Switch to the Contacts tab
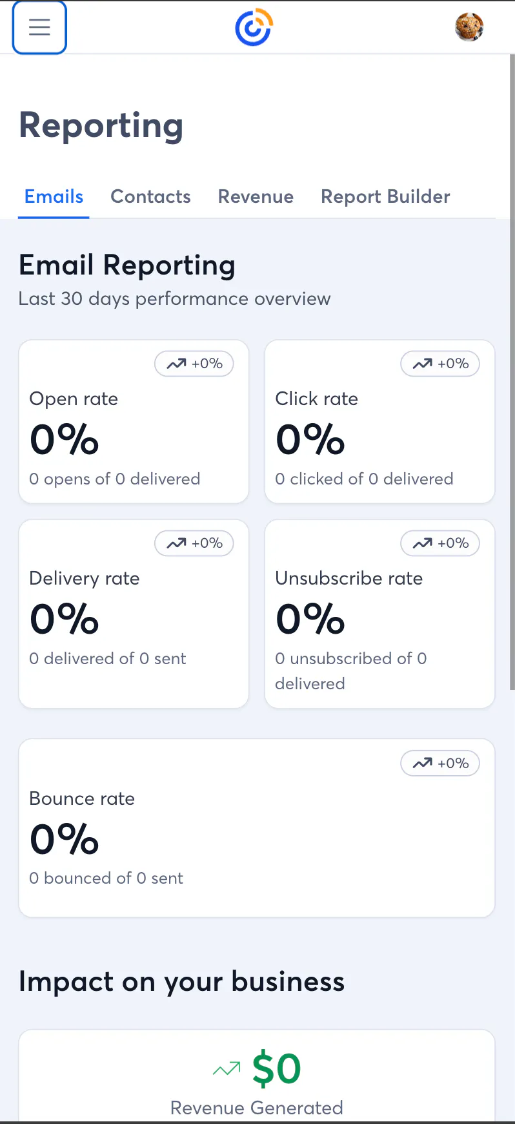Image resolution: width=515 pixels, height=1124 pixels. [x=150, y=197]
